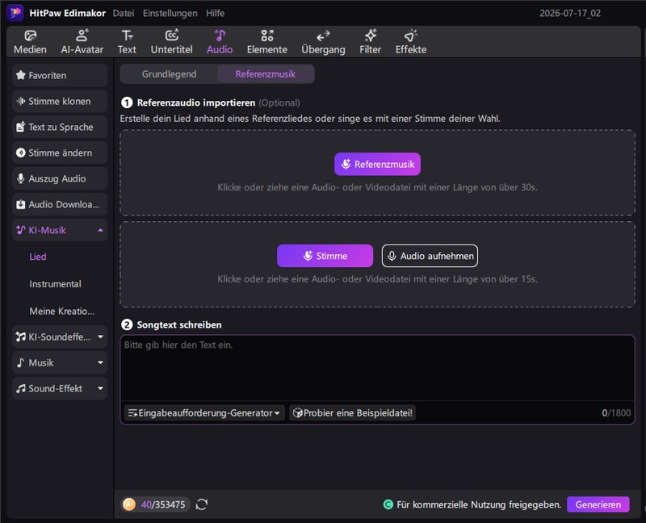The image size is (646, 523).
Task: Open the Elemente toolbar icon
Action: pyautogui.click(x=267, y=42)
